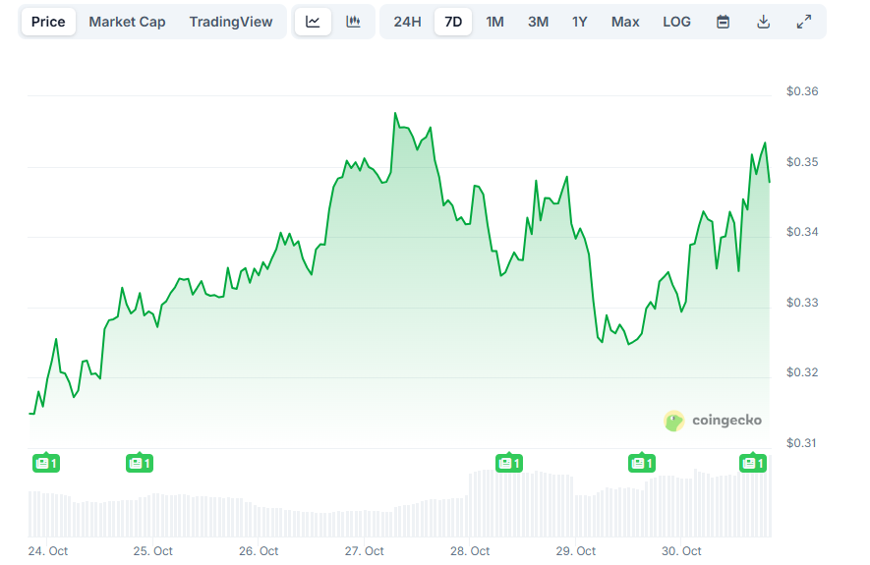870x565 pixels.
Task: Show the 1Y price history
Action: coord(580,22)
